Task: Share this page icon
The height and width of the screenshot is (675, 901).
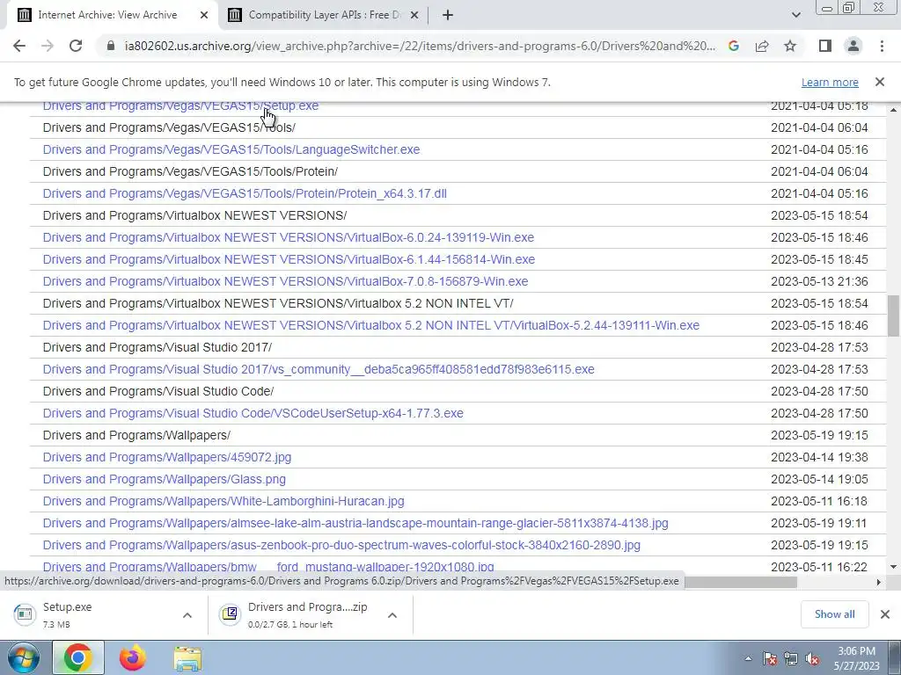Action: 762,46
